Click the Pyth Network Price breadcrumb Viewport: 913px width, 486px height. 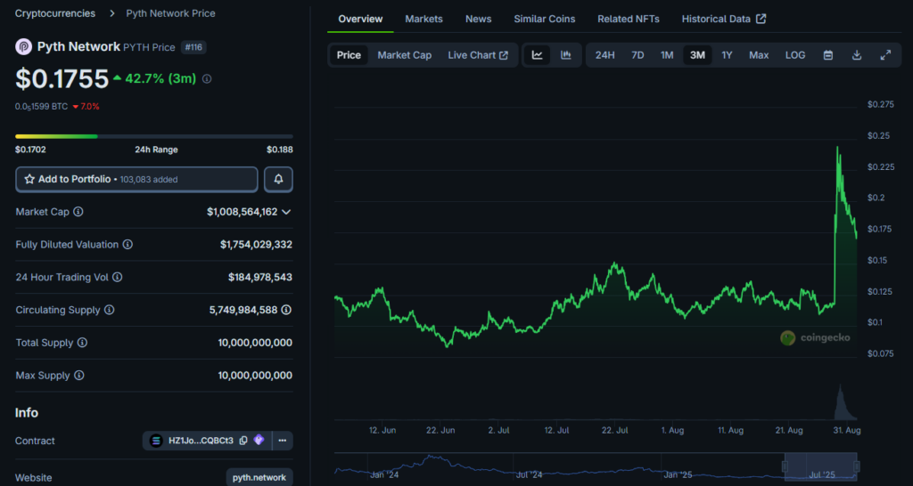[x=170, y=12]
